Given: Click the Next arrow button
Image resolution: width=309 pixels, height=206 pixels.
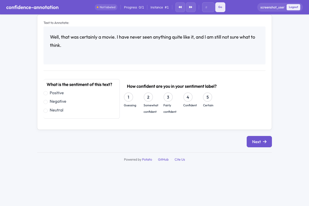Looking at the screenshot, I should [x=259, y=142].
